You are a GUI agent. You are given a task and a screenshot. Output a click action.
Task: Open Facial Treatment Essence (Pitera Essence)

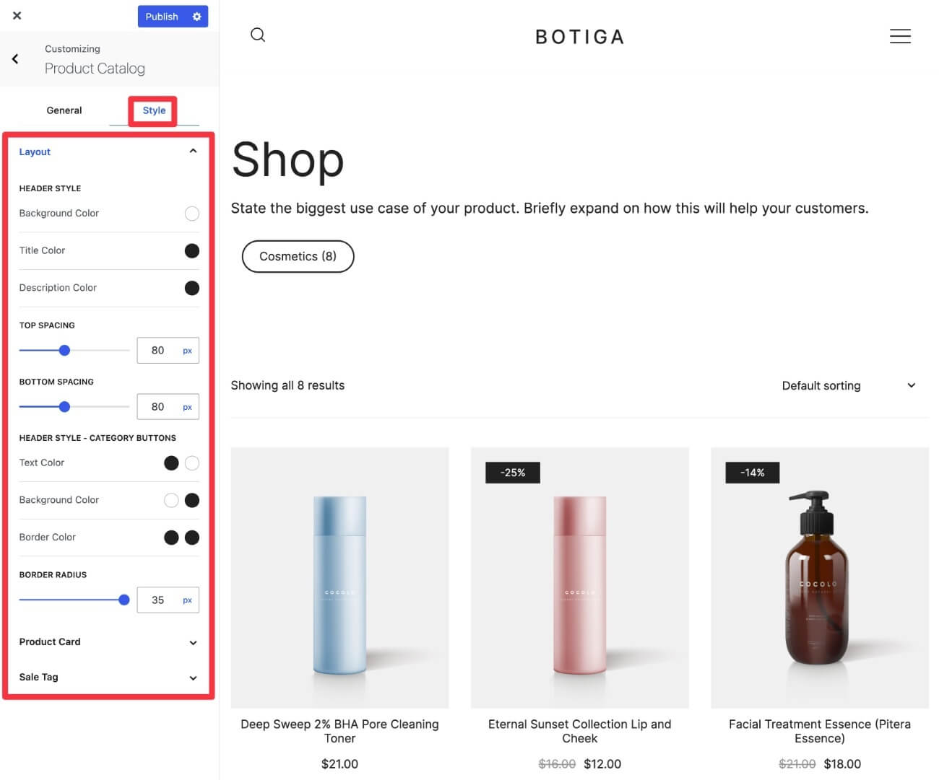coord(820,731)
